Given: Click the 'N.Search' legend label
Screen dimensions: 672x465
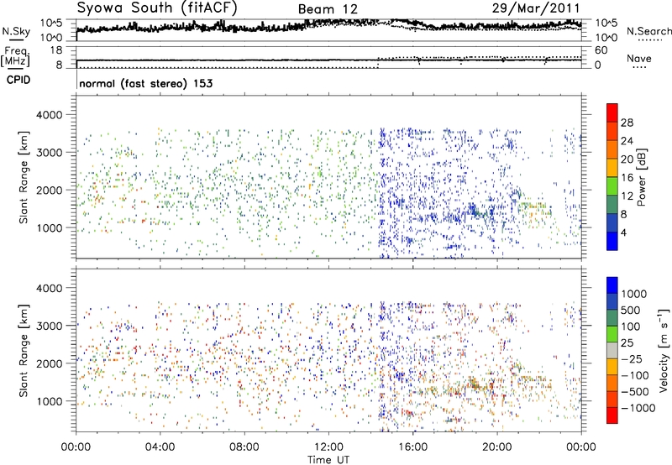Looking at the screenshot, I should pos(648,31).
